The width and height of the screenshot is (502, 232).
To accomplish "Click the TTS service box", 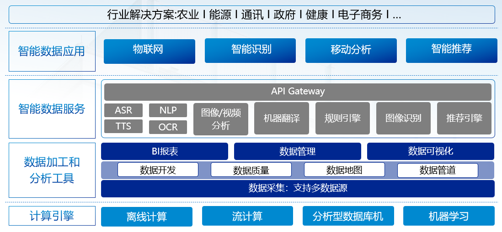I will pyautogui.click(x=123, y=126).
